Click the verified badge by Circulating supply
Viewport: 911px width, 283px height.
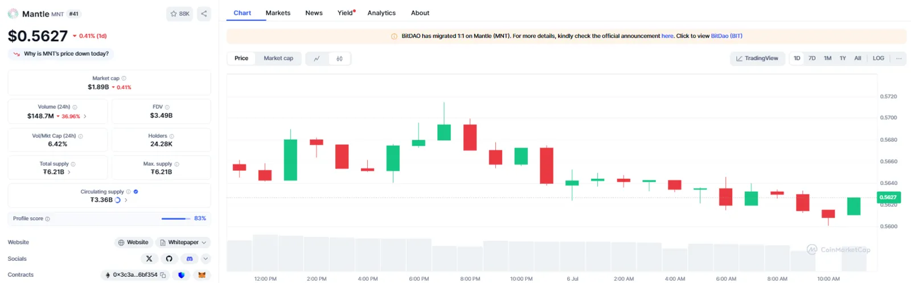click(x=136, y=192)
